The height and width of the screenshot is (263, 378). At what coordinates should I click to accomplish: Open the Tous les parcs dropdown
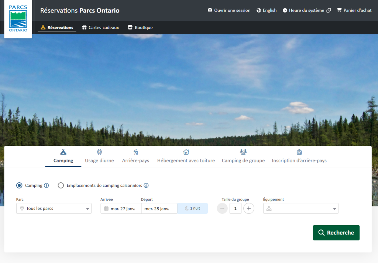pos(54,208)
